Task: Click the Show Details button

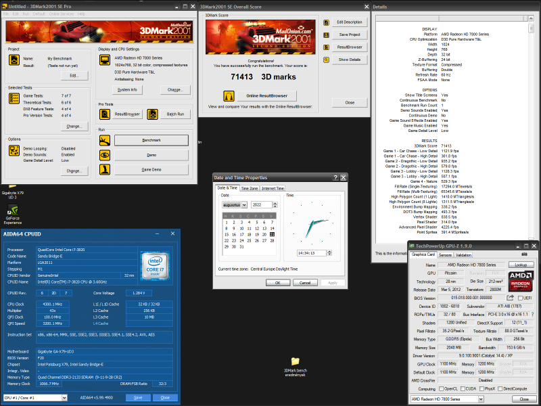Action: coord(350,60)
